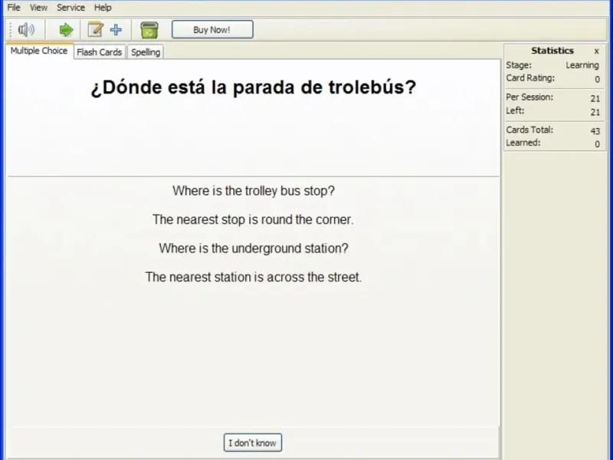Open the View menu

pos(38,8)
